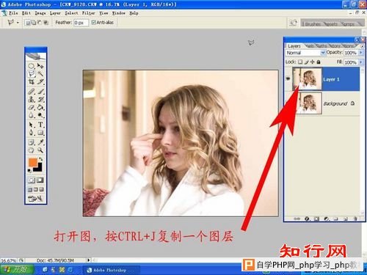Expand the Opacity slider arrow
Screen dimensions: 367x275
[360, 52]
